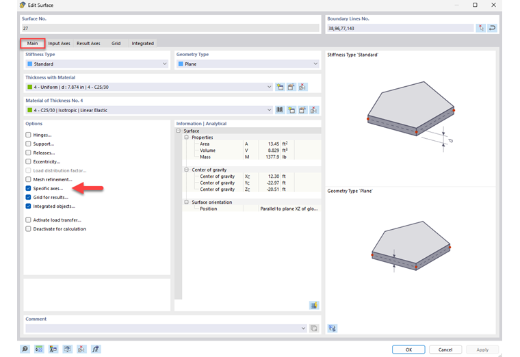Enable the Support option
Image resolution: width=520 pixels, height=357 pixels.
[28, 144]
